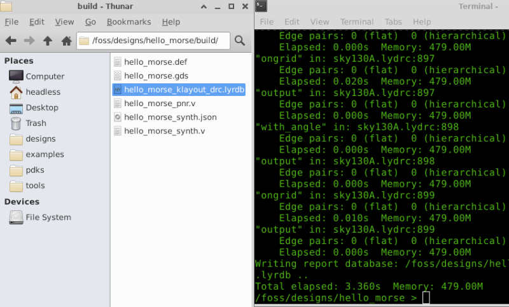Open the Bookmarks menu in Thunar
This screenshot has width=509, height=307.
129,22
